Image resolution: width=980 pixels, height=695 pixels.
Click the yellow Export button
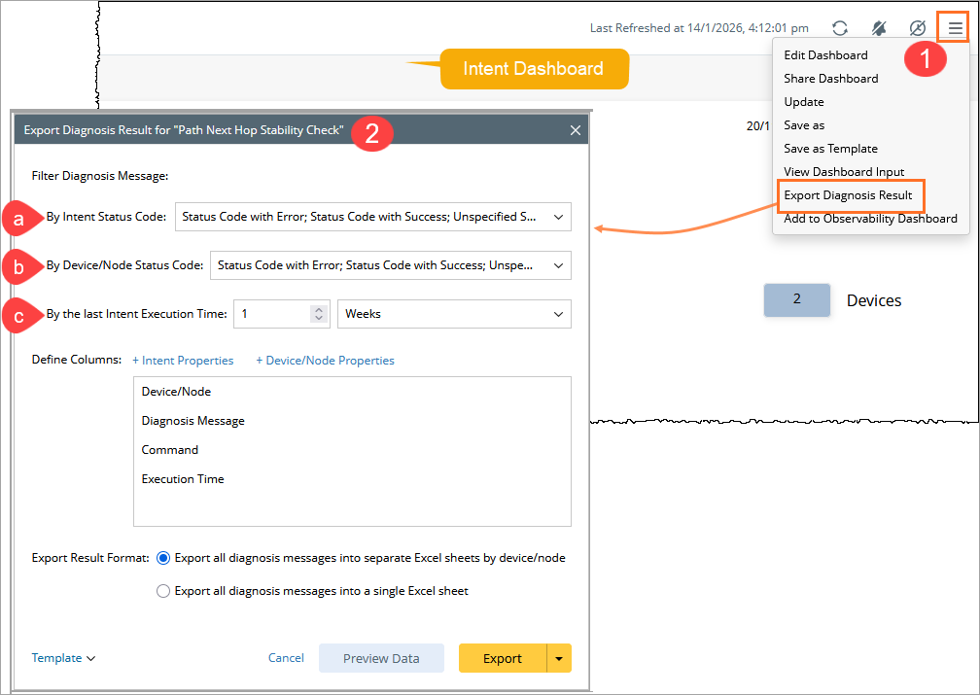503,658
